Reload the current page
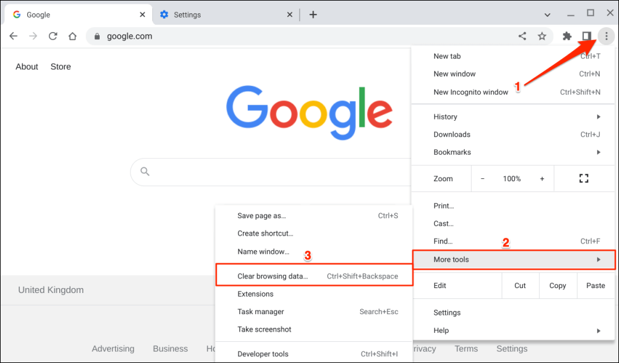Image resolution: width=619 pixels, height=363 pixels. [53, 36]
